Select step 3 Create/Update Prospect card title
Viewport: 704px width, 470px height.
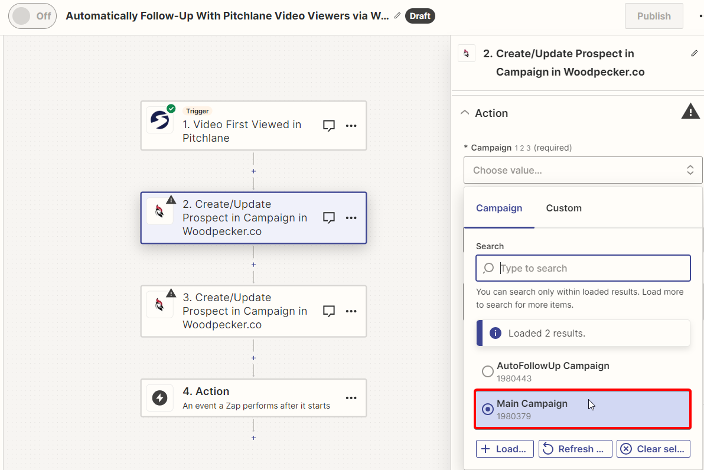245,311
